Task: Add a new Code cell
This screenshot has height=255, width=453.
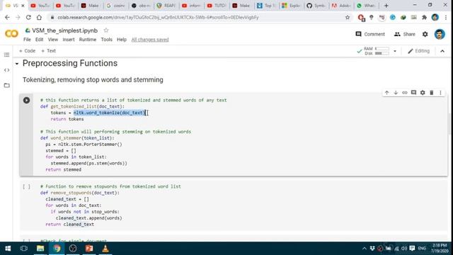Action: tap(27, 51)
